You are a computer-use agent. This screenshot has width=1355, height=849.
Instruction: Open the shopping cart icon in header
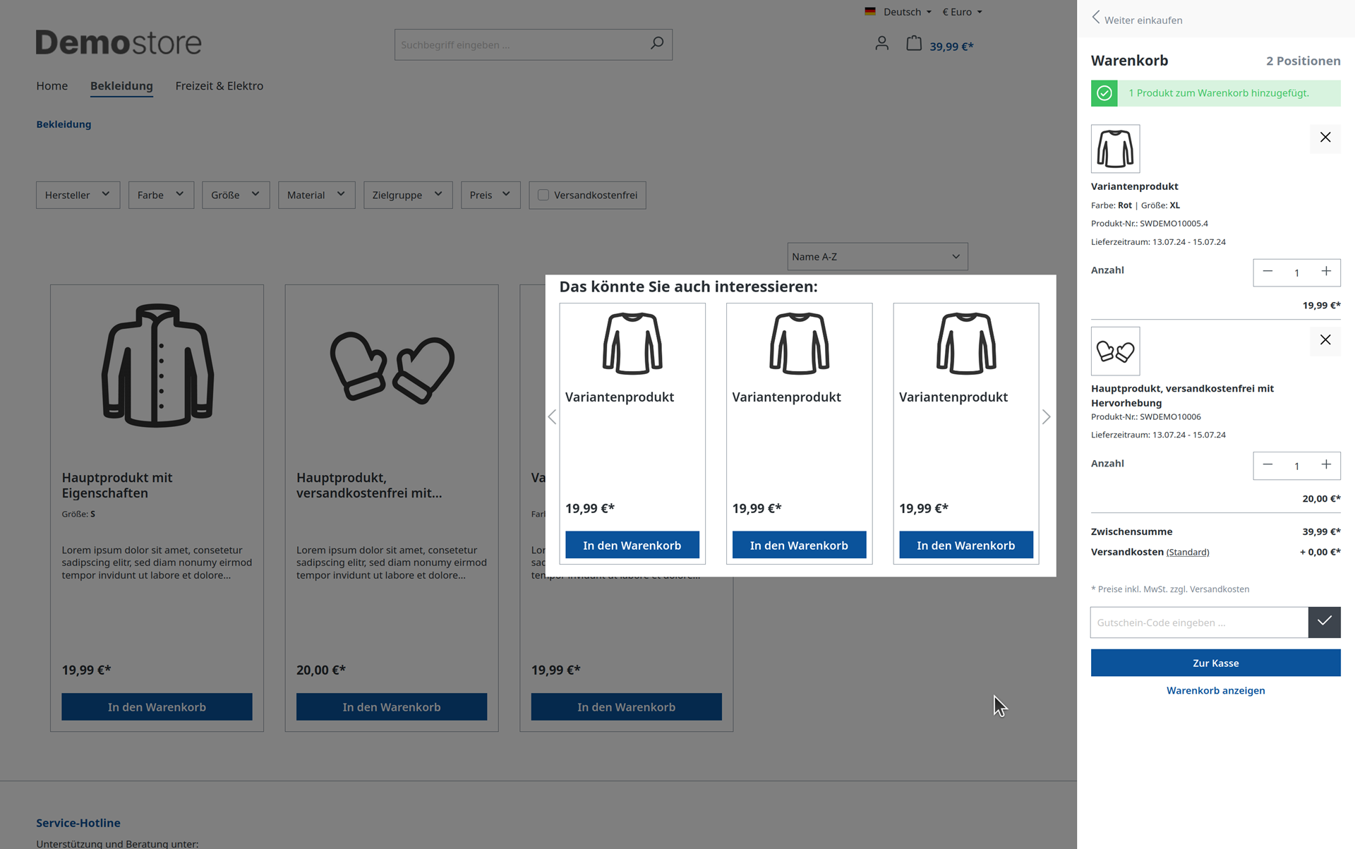(x=914, y=44)
